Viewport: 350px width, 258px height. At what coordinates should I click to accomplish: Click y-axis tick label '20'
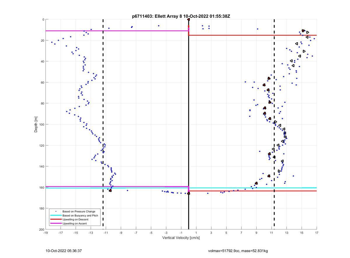point(42,41)
